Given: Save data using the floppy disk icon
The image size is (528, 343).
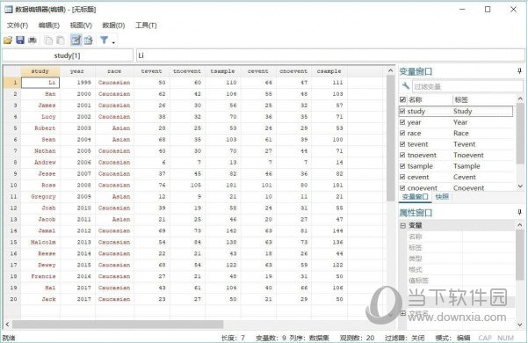Looking at the screenshot, I should pyautogui.click(x=20, y=40).
